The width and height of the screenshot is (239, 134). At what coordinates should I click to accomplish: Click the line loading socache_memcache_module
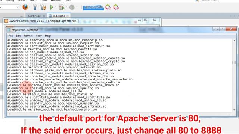[x=70, y=79]
